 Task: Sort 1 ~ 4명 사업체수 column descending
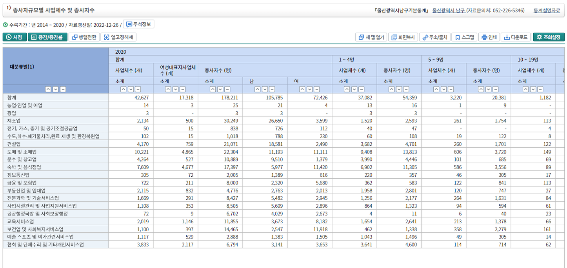tap(354, 89)
